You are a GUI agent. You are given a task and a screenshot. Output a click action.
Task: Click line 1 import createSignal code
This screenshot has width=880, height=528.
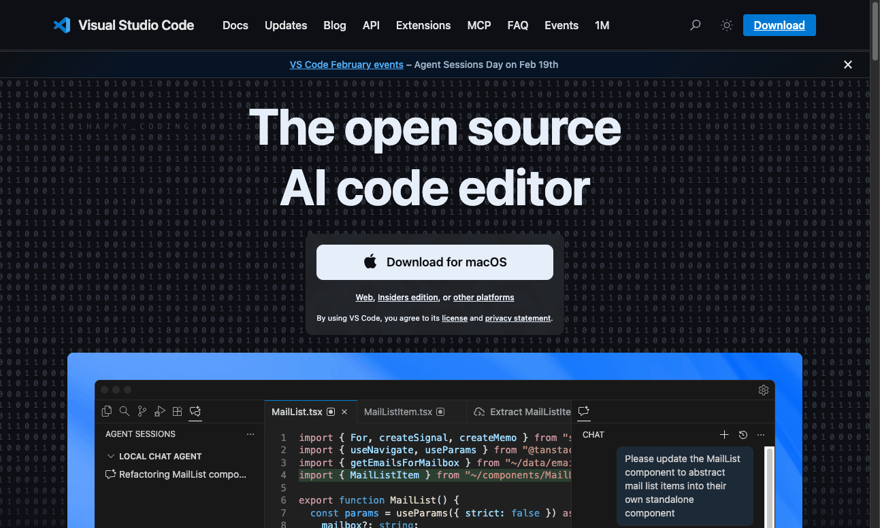coord(435,438)
